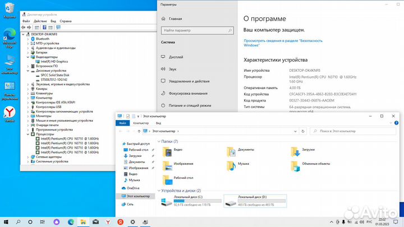The height and width of the screenshot is (227, 404).
Task: Open the Windows security details link
Action: pyautogui.click(x=283, y=43)
